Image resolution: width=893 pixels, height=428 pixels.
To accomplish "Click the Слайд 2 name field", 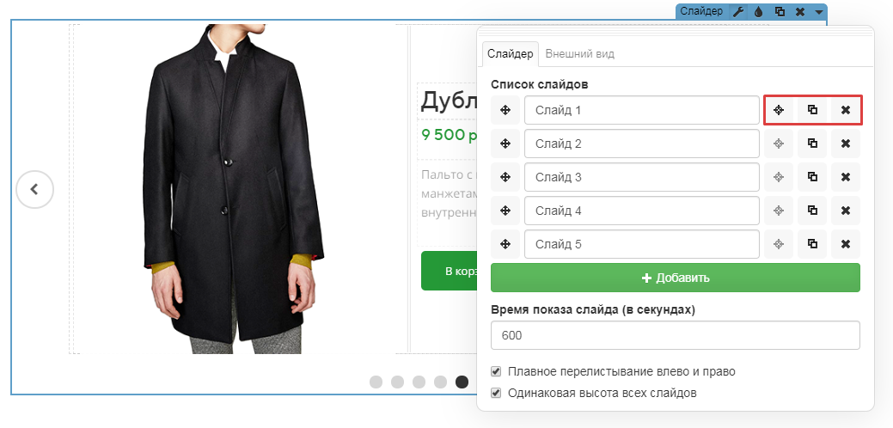I will click(641, 144).
